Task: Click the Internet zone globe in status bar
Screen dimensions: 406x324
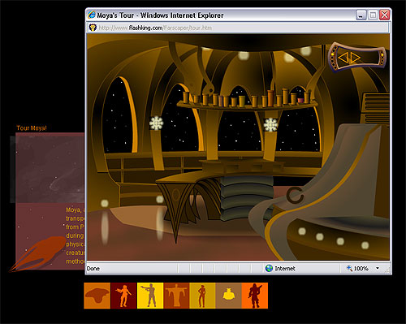Action: point(269,268)
